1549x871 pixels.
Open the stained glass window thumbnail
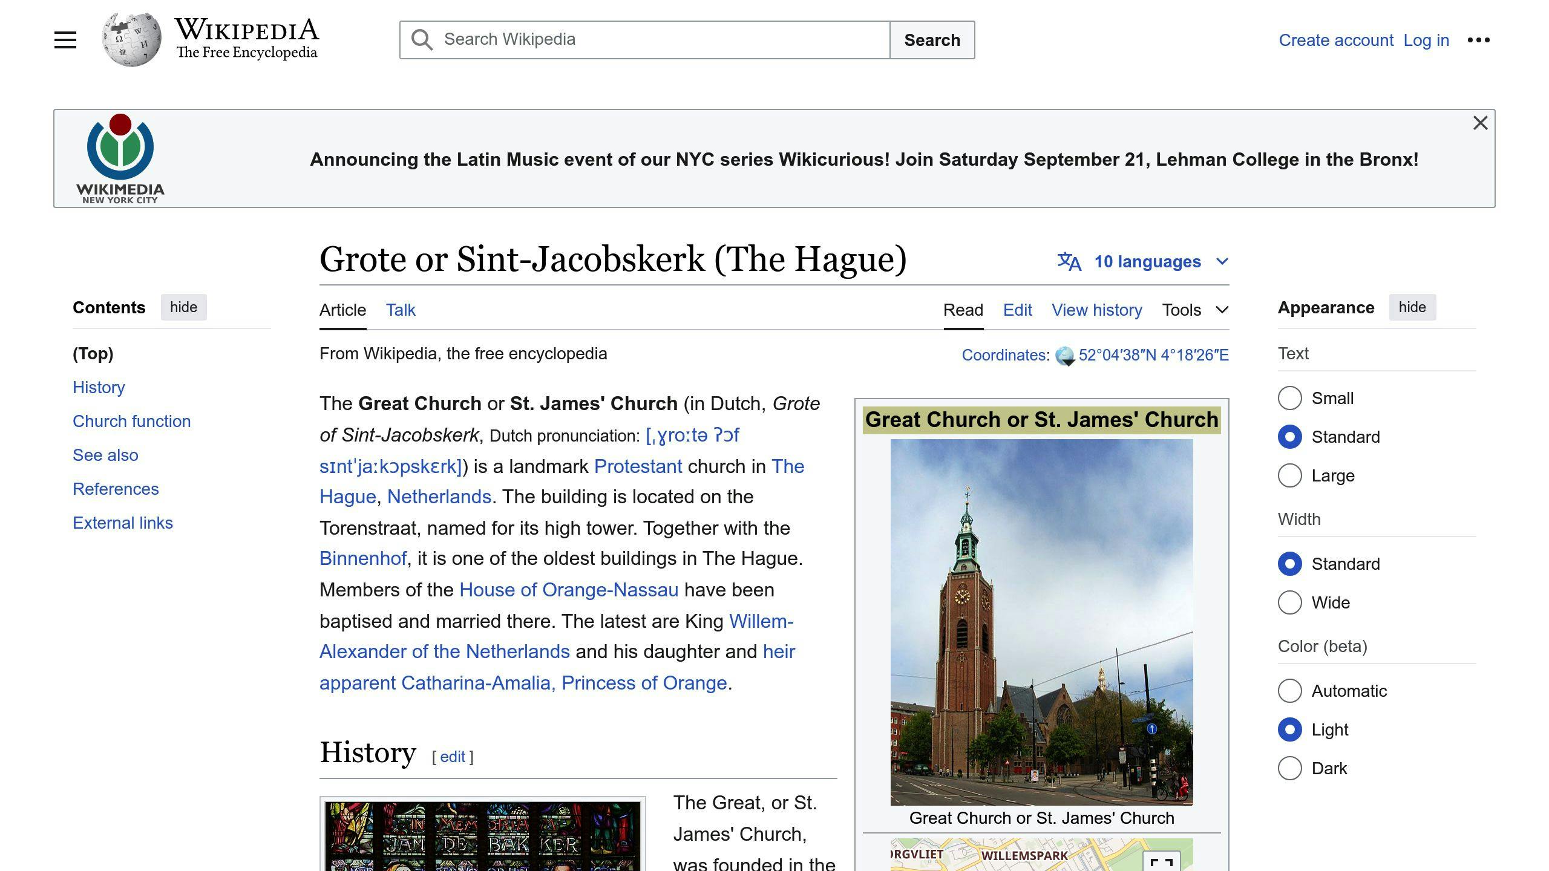482,836
